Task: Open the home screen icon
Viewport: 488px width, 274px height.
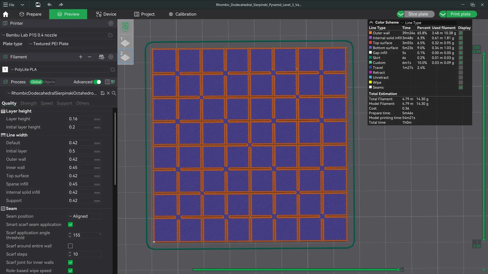Action: (6, 14)
